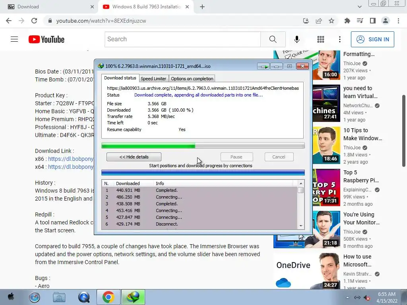Open the Options on completion tab
Viewport: 407px width, 305px height.
coord(192,79)
